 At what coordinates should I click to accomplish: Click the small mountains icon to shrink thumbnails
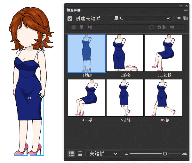pos(126,154)
